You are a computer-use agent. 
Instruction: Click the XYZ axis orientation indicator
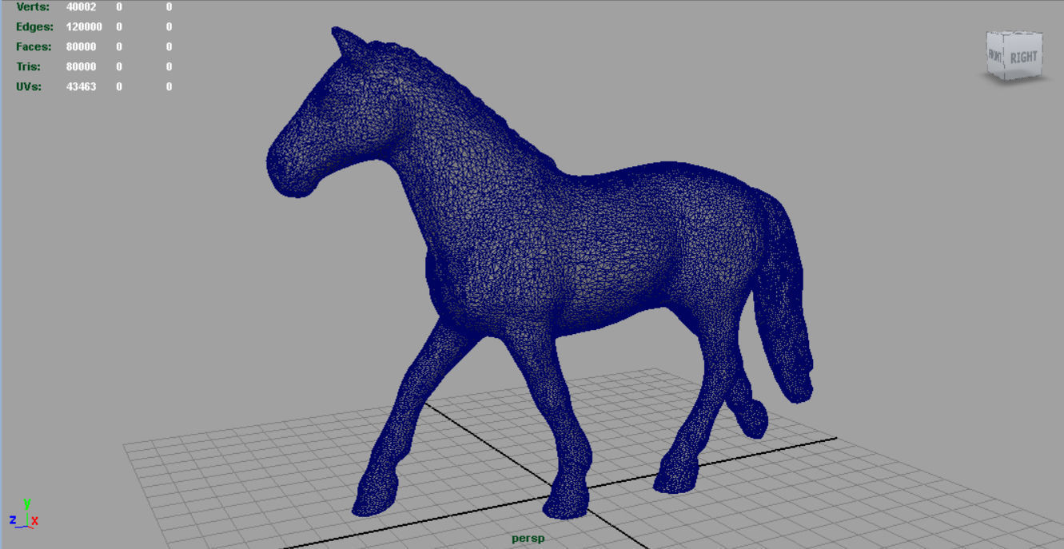(24, 514)
